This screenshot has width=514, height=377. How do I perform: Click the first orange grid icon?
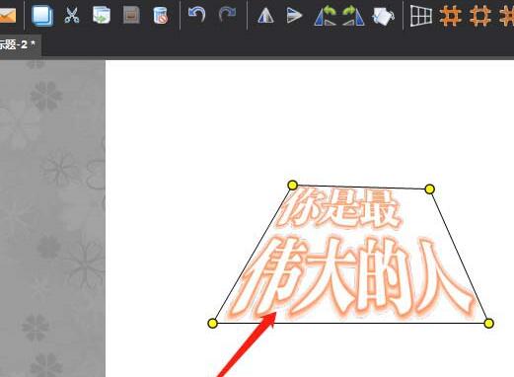click(451, 16)
